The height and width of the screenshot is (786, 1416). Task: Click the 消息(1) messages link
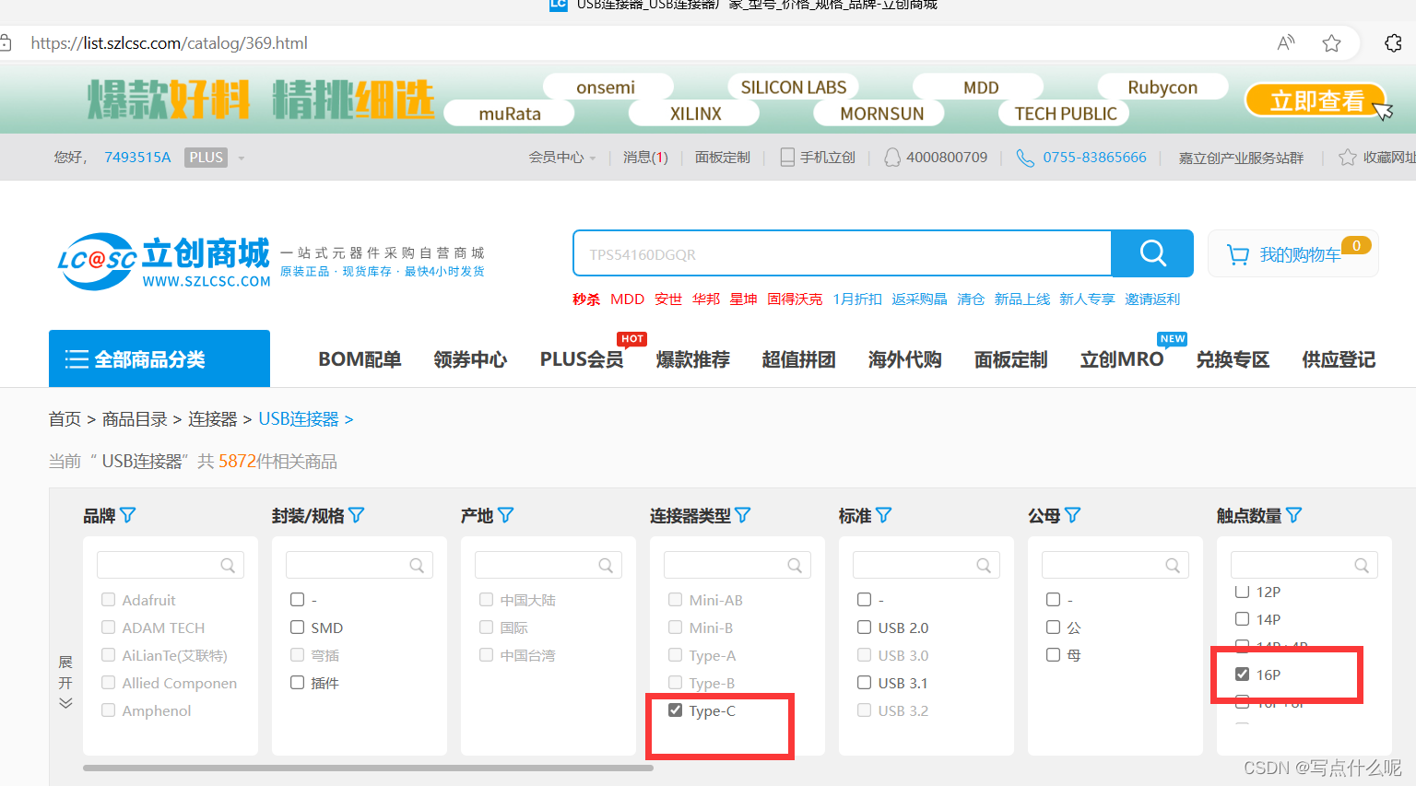[x=645, y=158]
